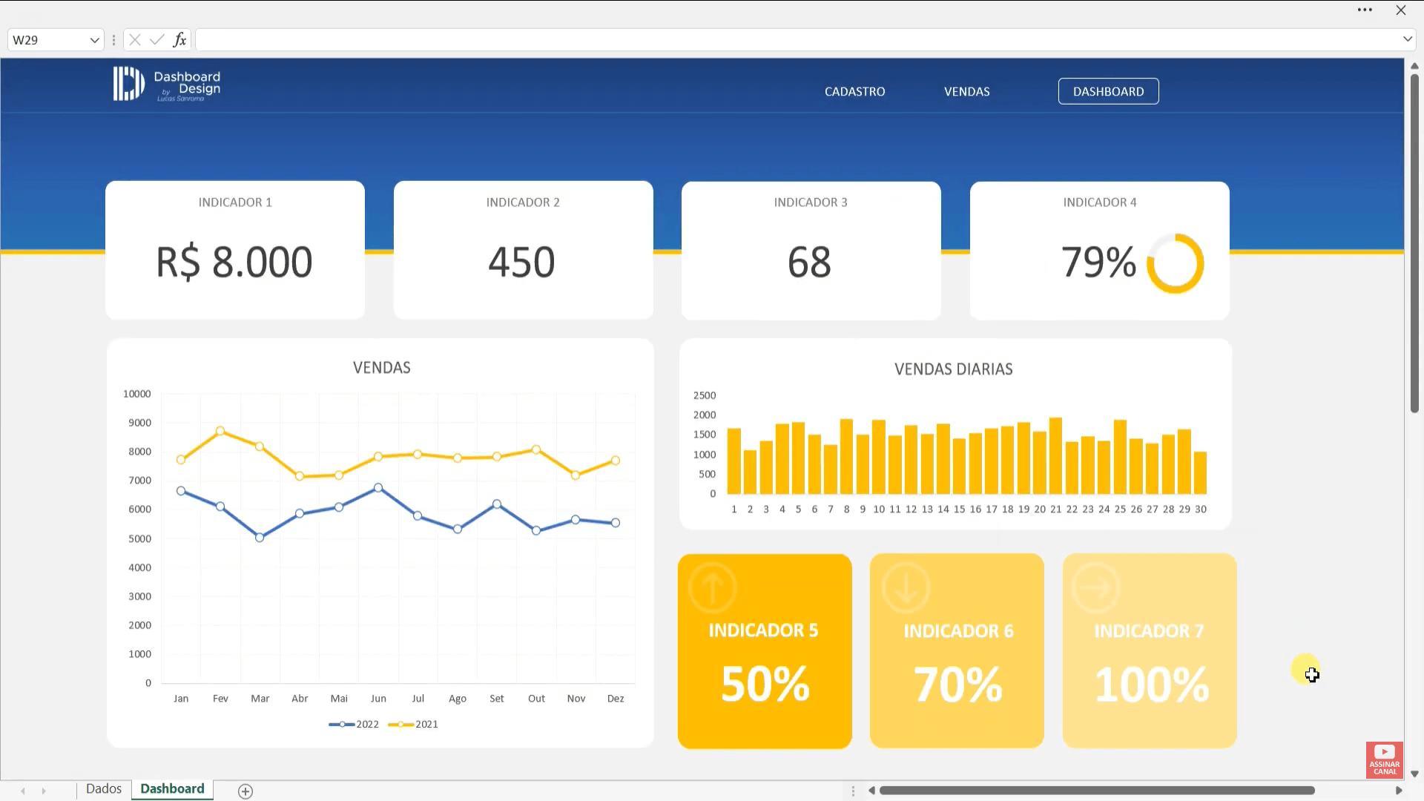Click the ellipsis menu at top right
The height and width of the screenshot is (801, 1424).
(x=1365, y=10)
